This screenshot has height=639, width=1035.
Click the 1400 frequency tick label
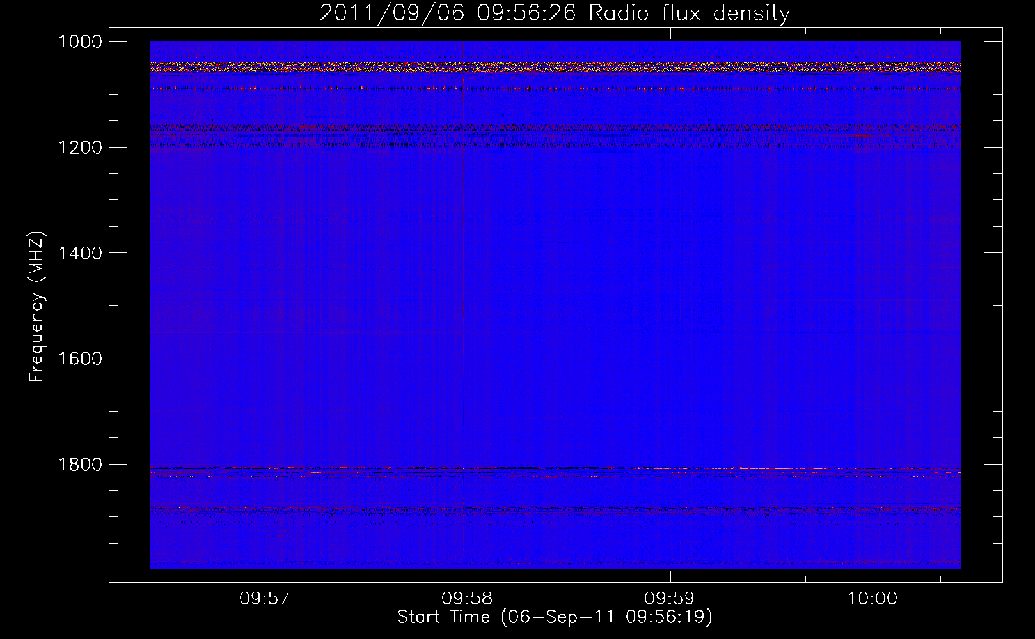coord(80,253)
